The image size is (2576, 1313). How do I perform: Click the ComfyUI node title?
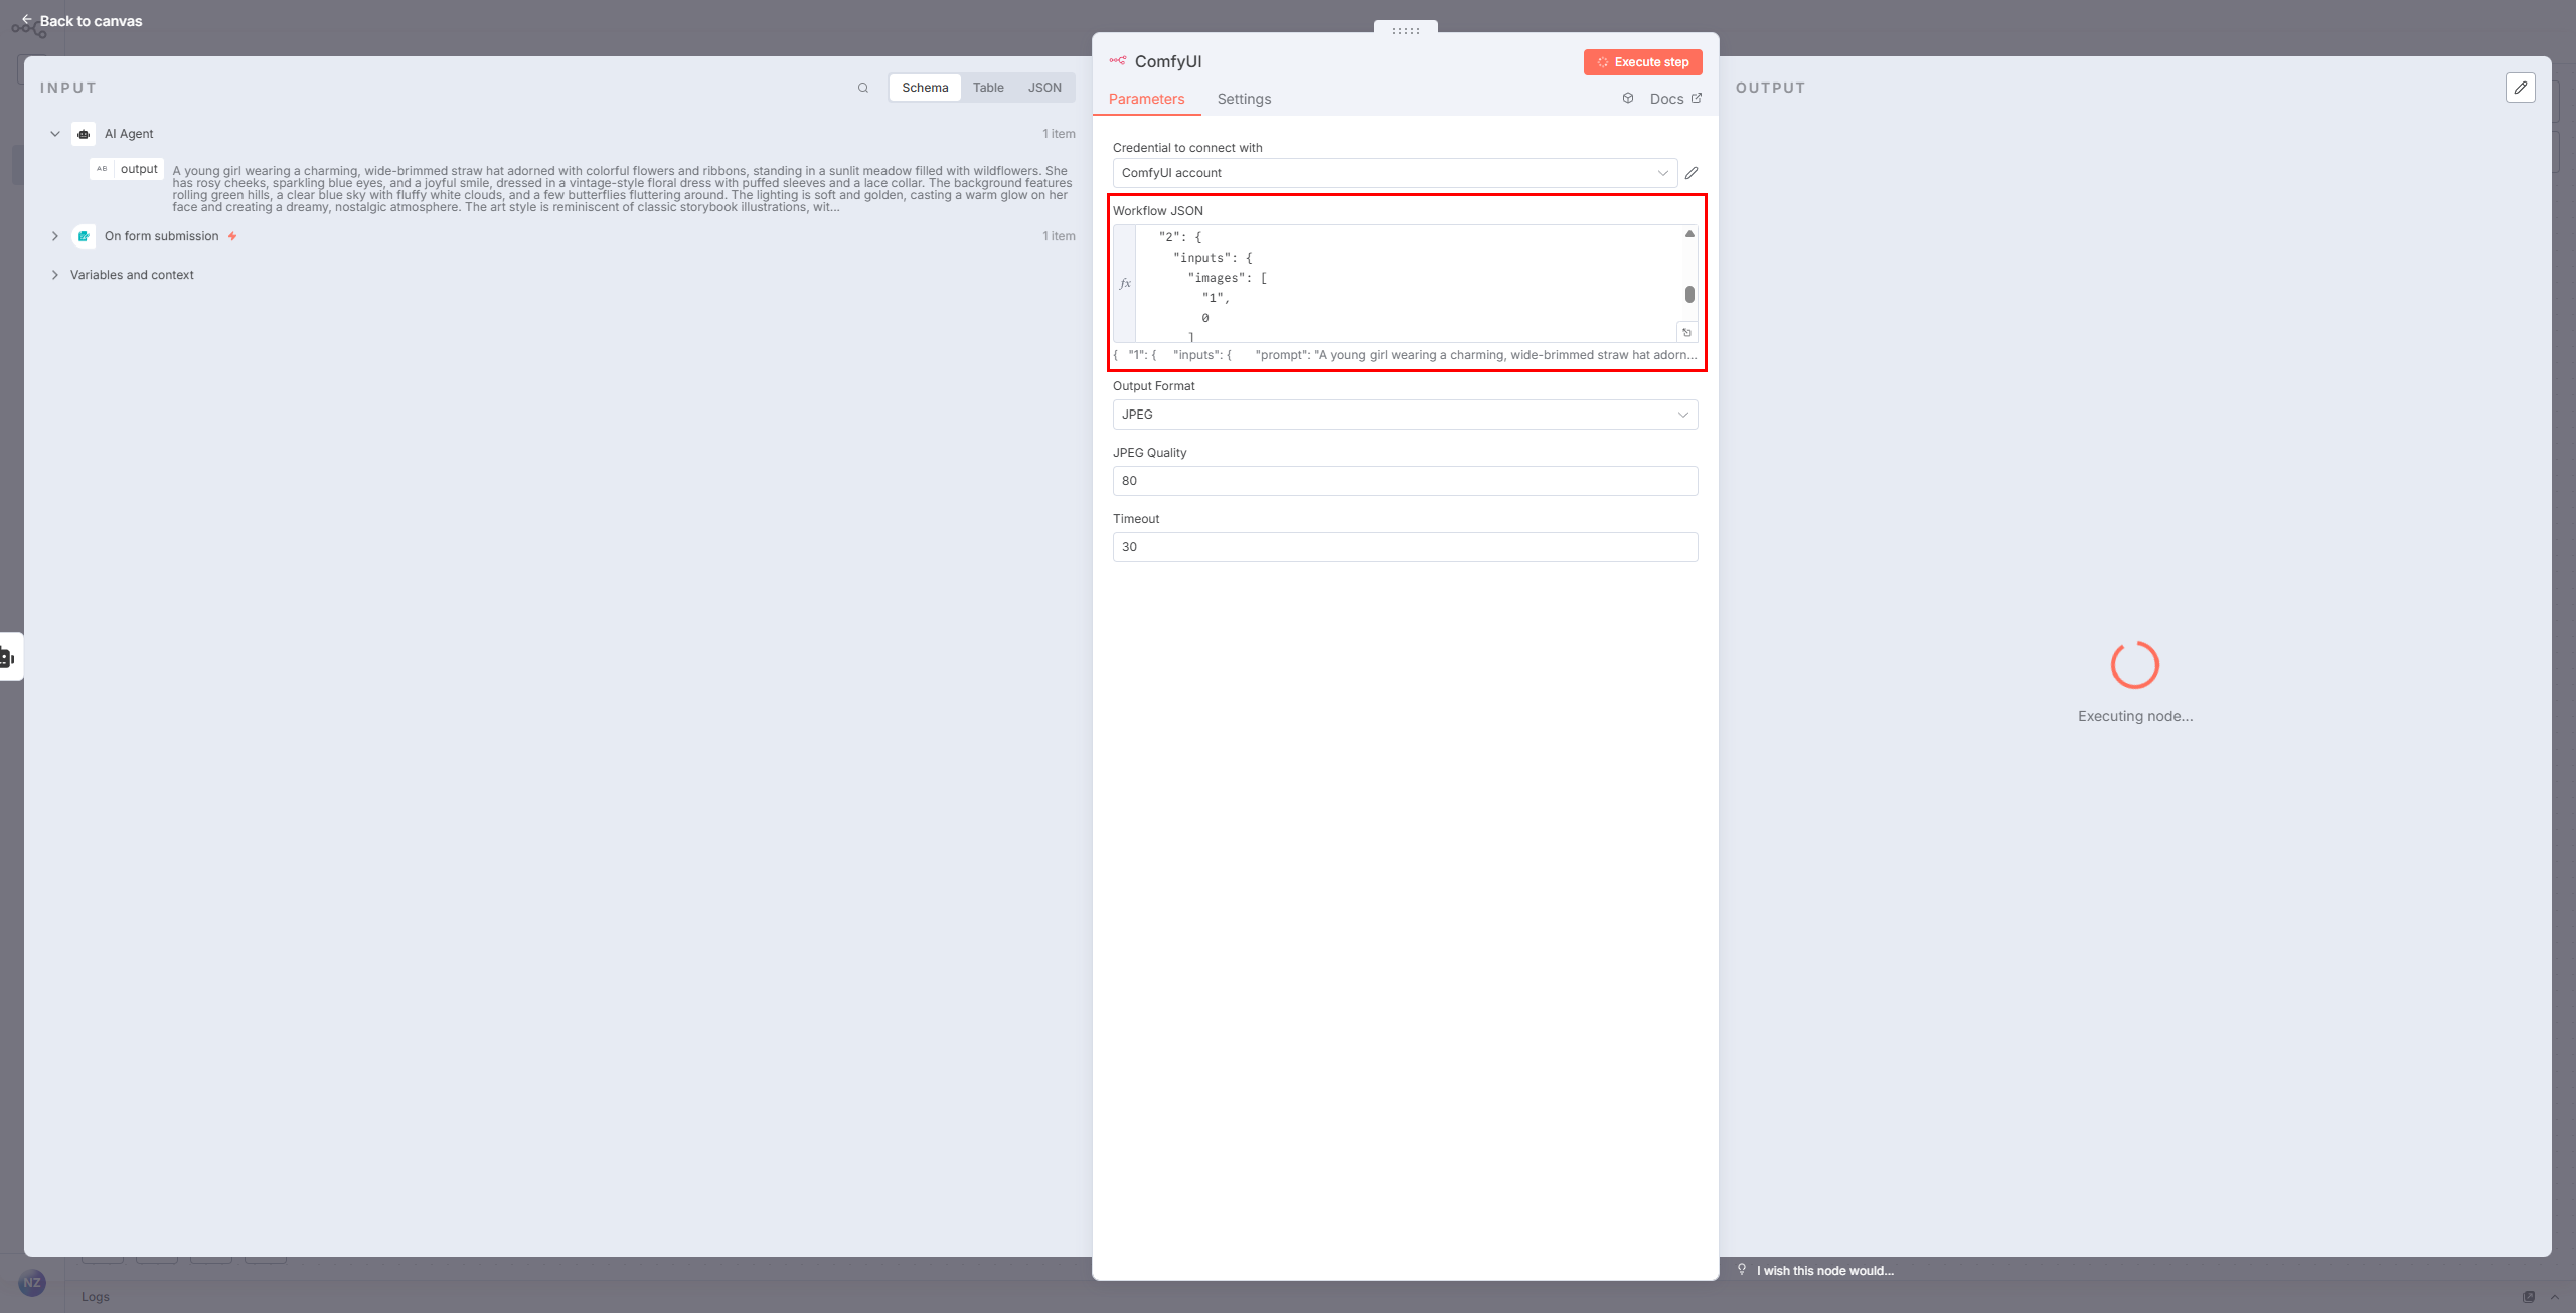(x=1168, y=62)
